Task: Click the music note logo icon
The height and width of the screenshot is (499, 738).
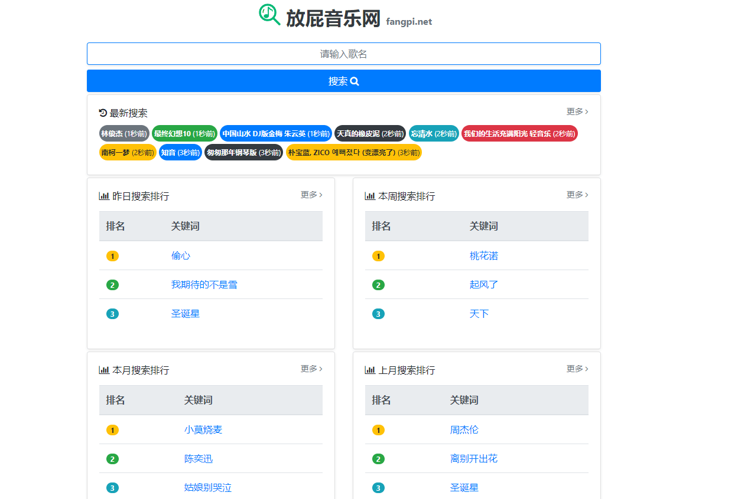Action: pos(268,15)
